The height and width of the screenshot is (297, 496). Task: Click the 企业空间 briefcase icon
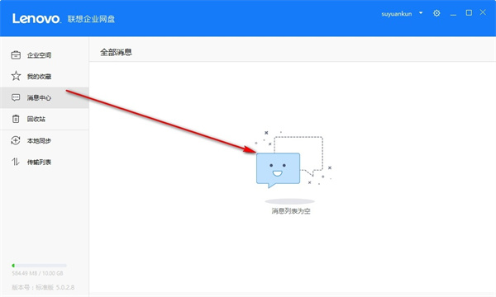pyautogui.click(x=16, y=55)
